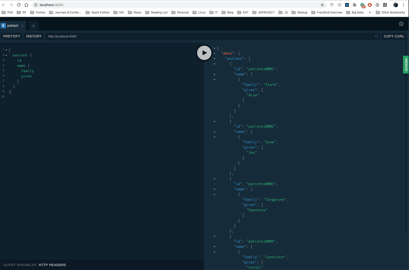Open the 24PROJECT bookmarks folder

click(263, 12)
